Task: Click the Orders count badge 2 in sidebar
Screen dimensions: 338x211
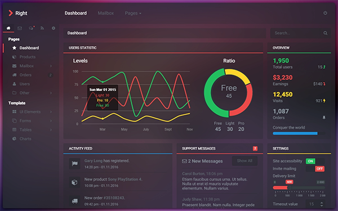Action: click(x=51, y=75)
